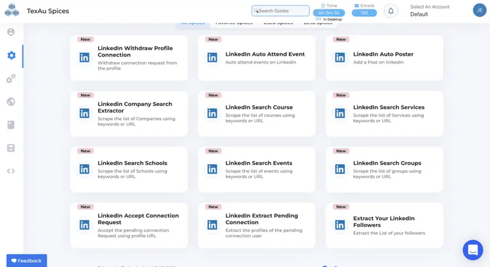Click the clock icon beside Time

[323, 5]
